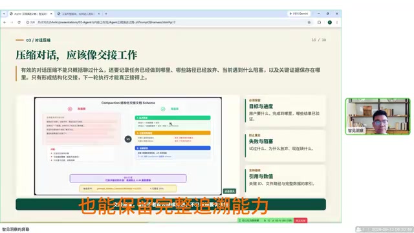Go back using the browser back arrow

coord(5,23)
